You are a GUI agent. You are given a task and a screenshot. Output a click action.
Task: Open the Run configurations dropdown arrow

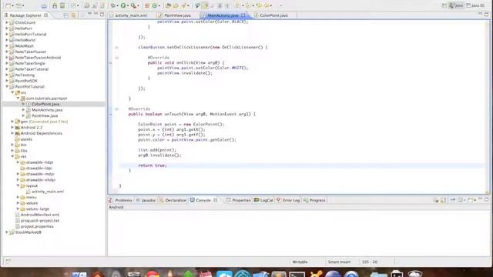click(x=128, y=5)
